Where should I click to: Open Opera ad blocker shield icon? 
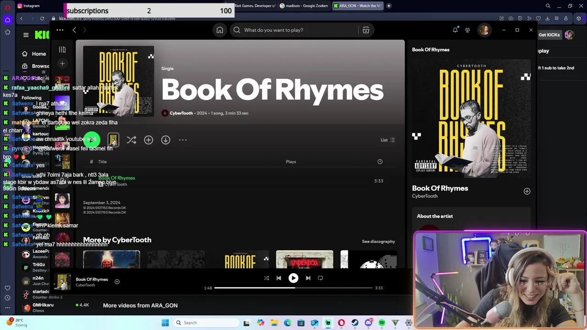click(x=520, y=18)
